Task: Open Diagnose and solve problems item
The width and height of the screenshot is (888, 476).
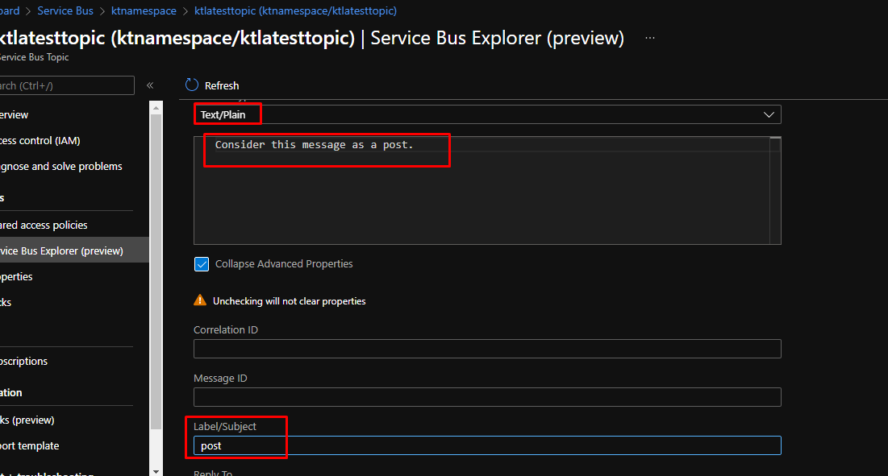Action: pyautogui.click(x=60, y=166)
